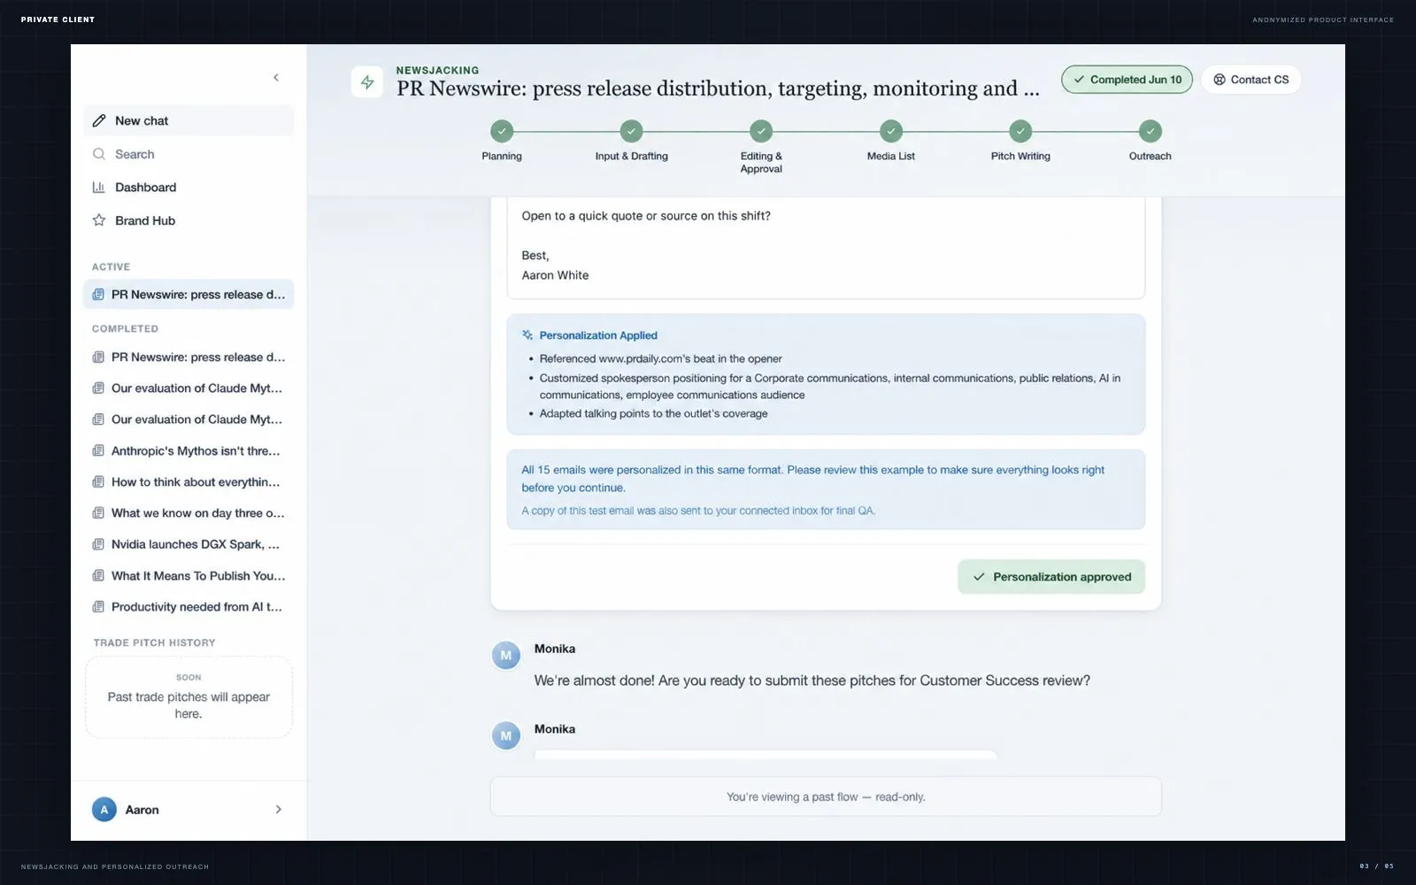Select the Planning step checkmark
Image resolution: width=1416 pixels, height=885 pixels.
502,131
